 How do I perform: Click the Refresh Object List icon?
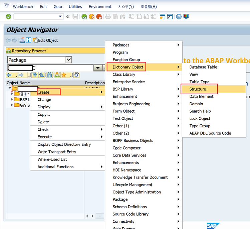coord(77,75)
